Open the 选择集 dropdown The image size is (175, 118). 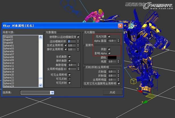pos(52,92)
